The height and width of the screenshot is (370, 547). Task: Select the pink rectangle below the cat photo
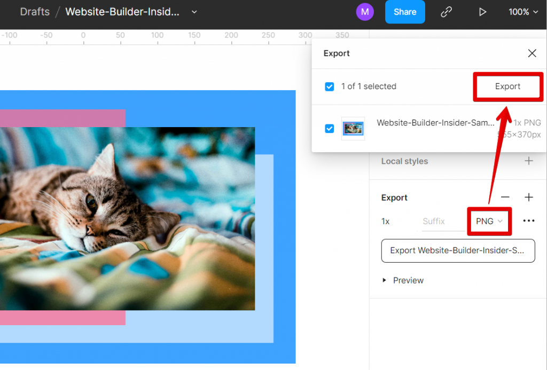(63, 318)
